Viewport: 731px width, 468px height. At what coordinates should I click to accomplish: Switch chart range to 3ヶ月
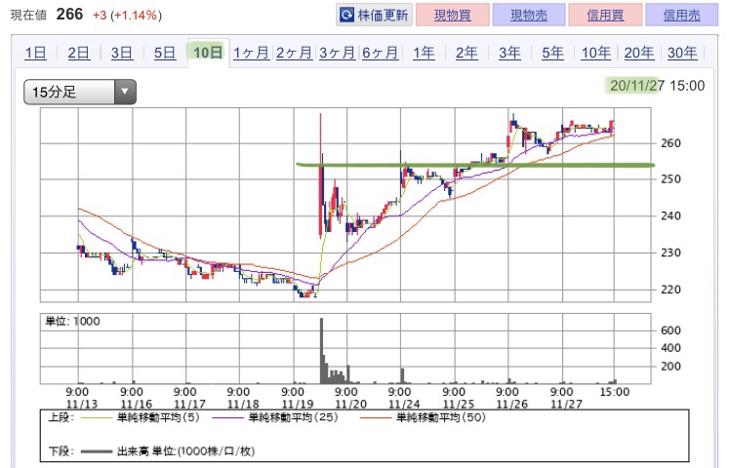tap(337, 53)
